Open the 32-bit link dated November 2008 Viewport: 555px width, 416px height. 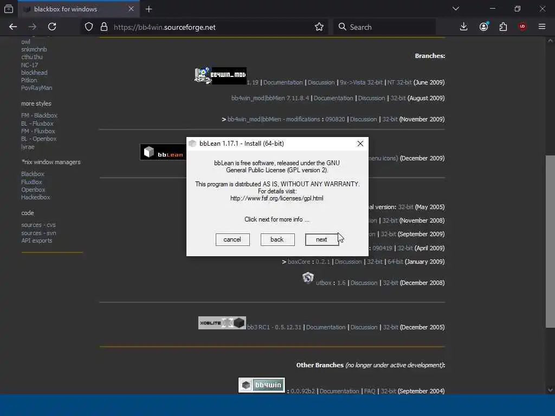390,220
